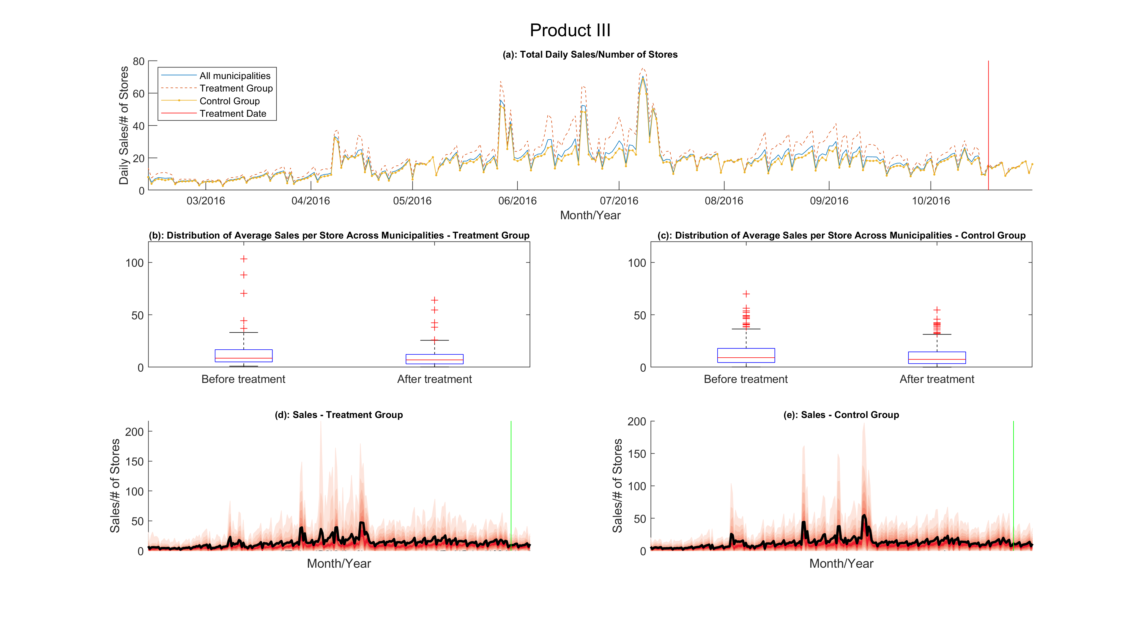Image resolution: width=1141 pixels, height=617 pixels.
Task: Click the '06/2016' x-axis tick label
Action: [x=517, y=201]
